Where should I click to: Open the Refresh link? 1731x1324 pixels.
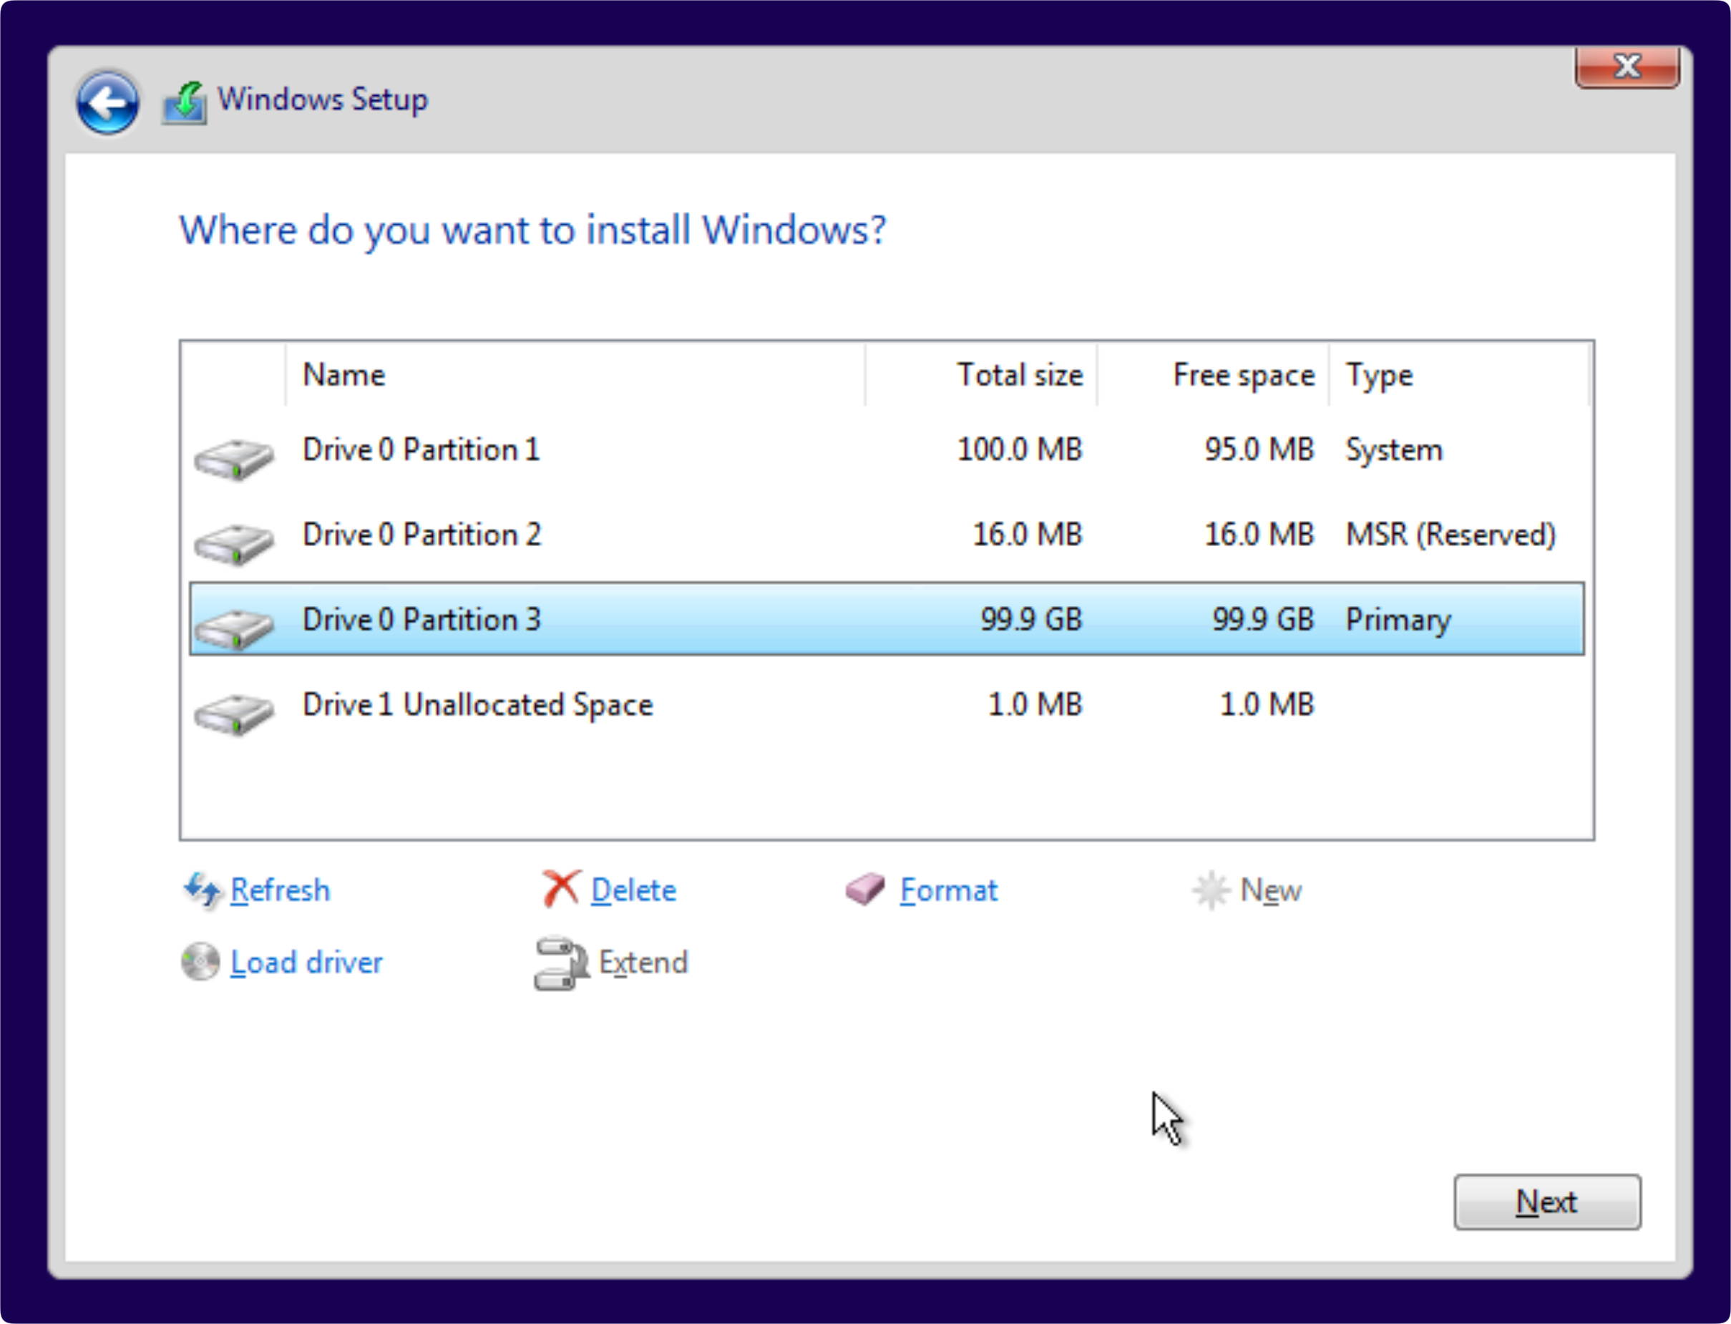(281, 890)
